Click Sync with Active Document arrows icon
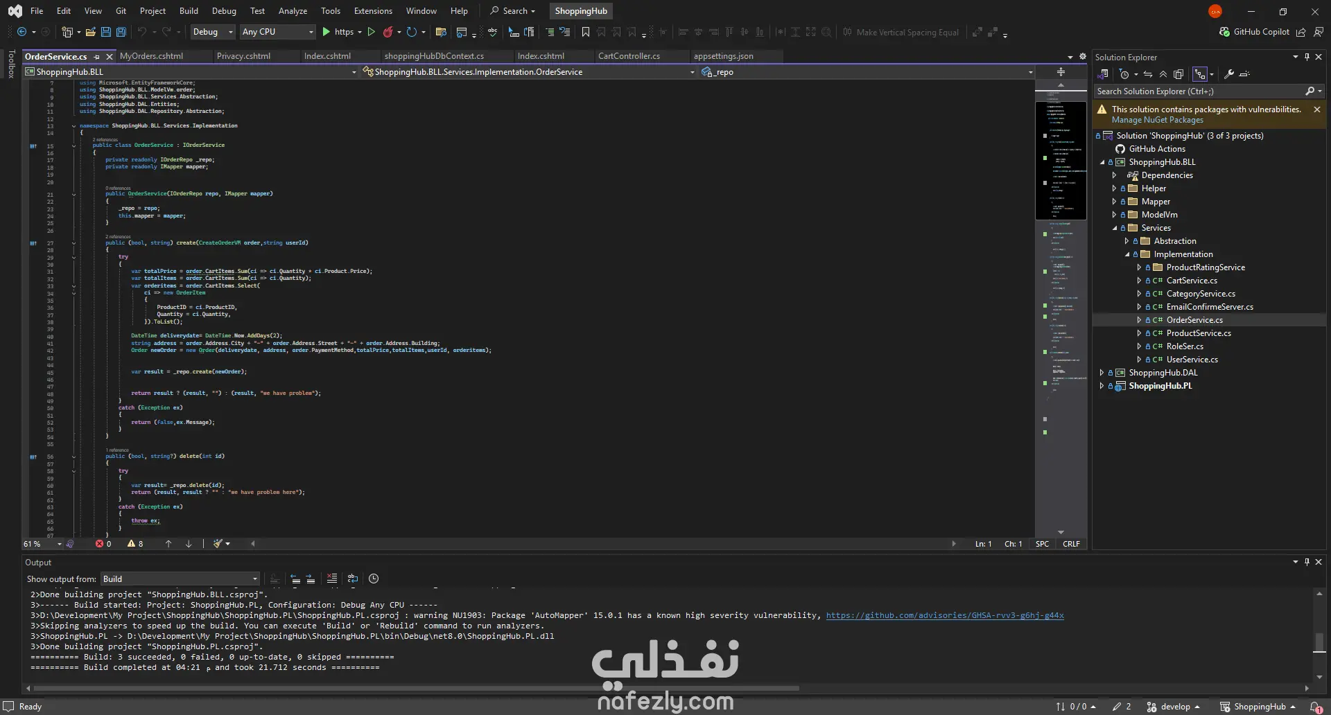 tap(1148, 74)
